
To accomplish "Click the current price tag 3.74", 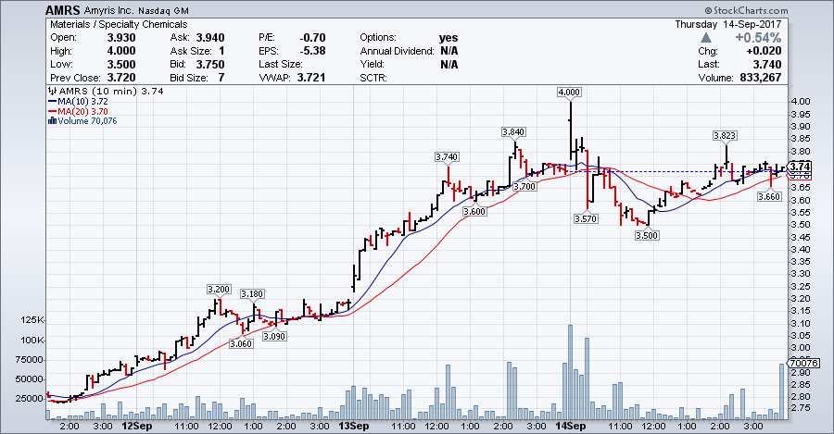I will [x=800, y=166].
